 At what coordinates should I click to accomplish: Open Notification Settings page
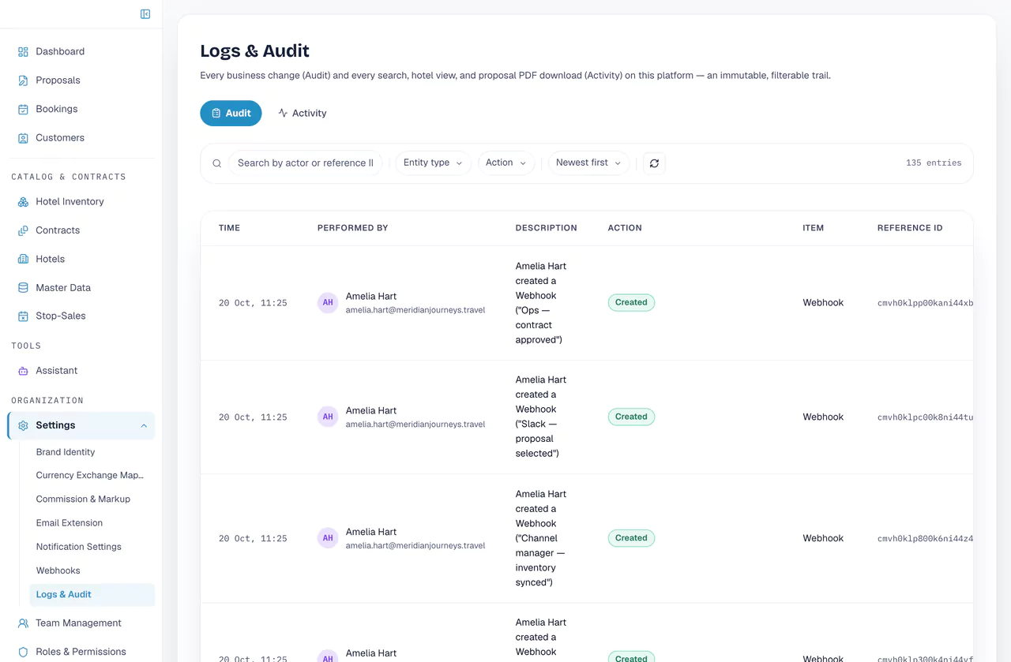79,546
